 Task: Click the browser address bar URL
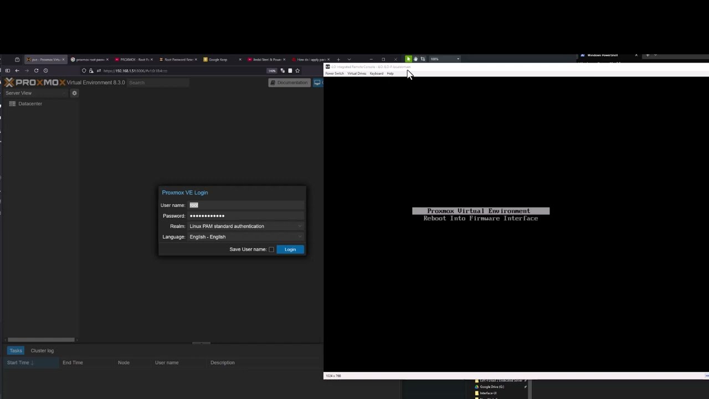click(x=135, y=70)
